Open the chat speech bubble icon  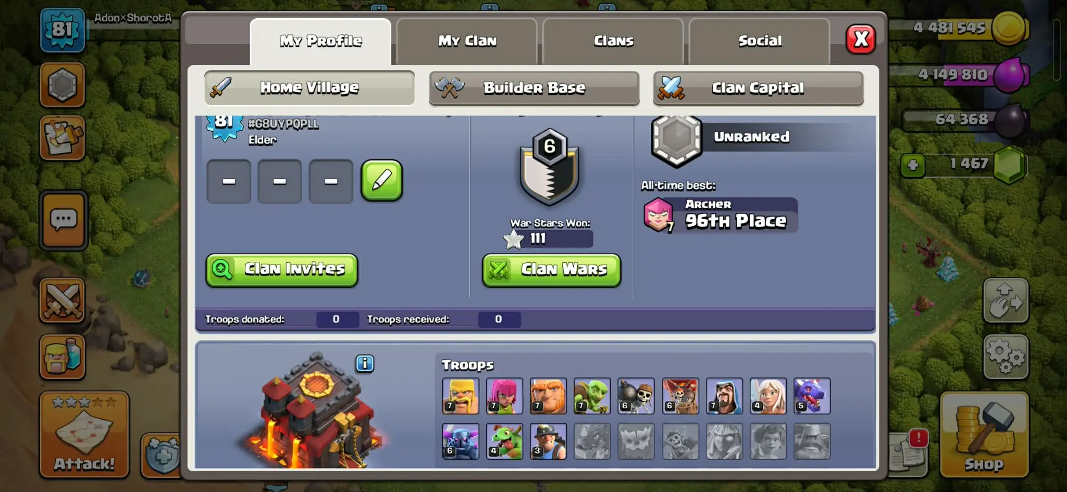[63, 220]
